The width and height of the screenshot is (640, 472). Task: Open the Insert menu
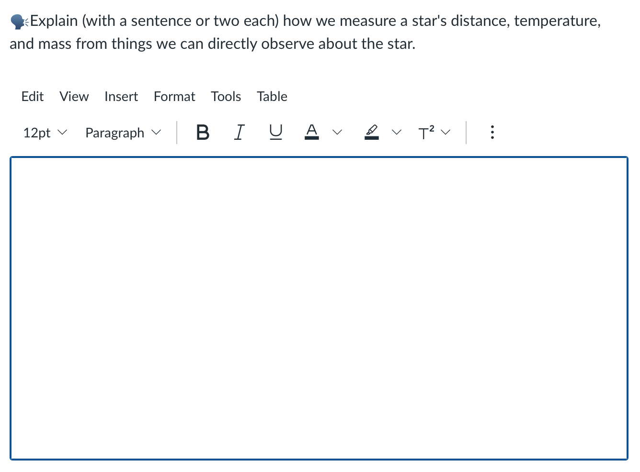(x=121, y=96)
